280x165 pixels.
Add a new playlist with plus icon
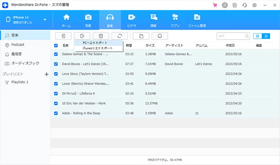tap(46, 74)
